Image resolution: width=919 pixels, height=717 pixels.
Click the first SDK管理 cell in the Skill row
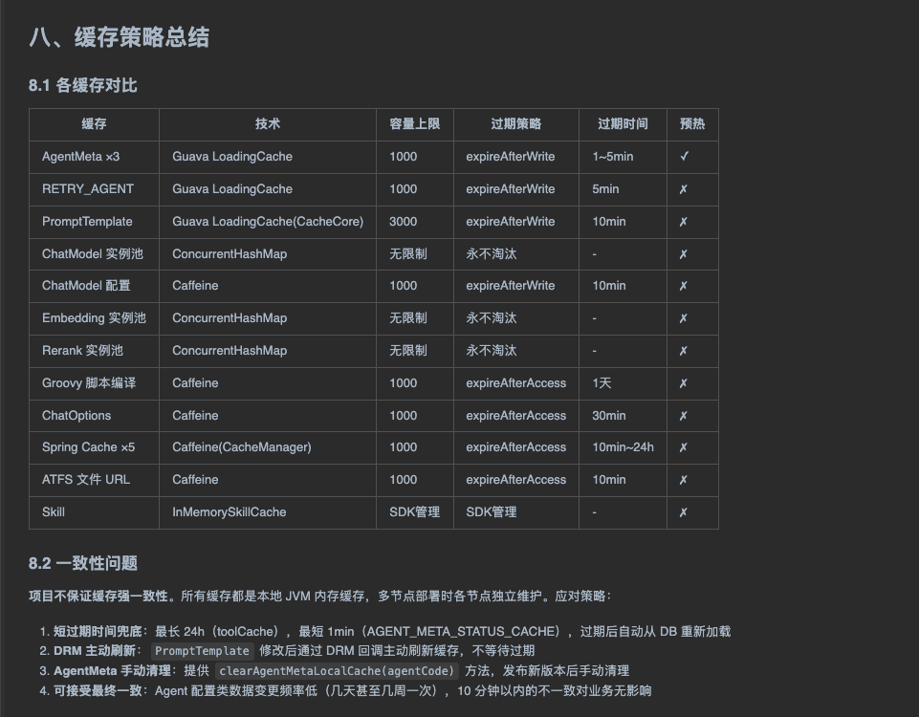[414, 512]
